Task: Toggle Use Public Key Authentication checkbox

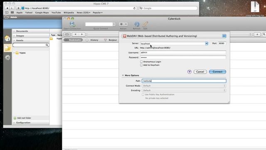Action: tap(143, 95)
